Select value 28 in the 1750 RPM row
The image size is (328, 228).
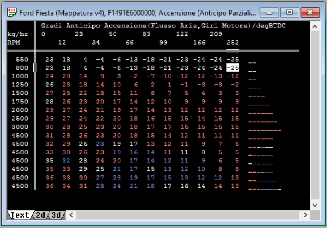click(49, 101)
